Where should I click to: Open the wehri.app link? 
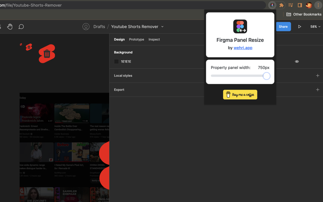[243, 48]
